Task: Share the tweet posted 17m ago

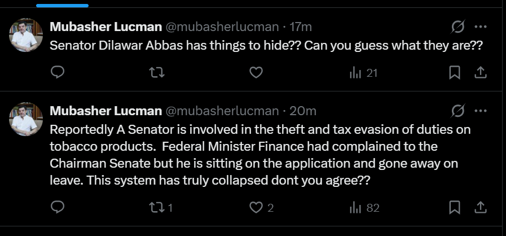Action: tap(480, 72)
